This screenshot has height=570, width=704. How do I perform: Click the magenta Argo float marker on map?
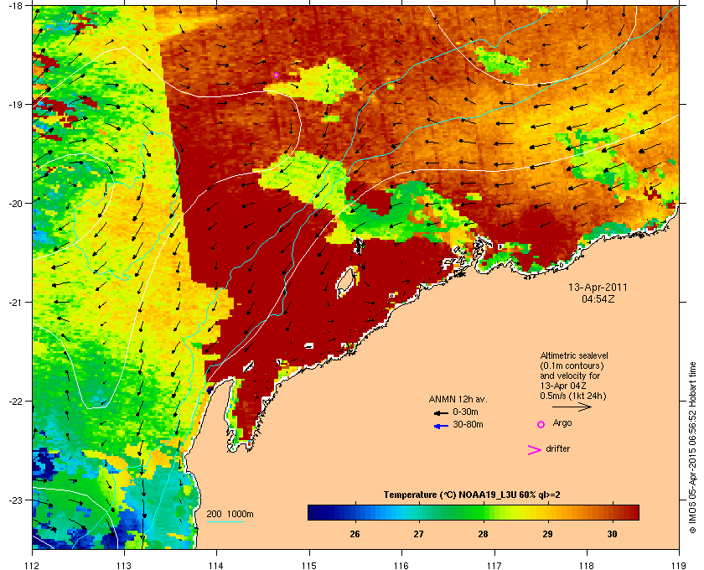[x=276, y=75]
